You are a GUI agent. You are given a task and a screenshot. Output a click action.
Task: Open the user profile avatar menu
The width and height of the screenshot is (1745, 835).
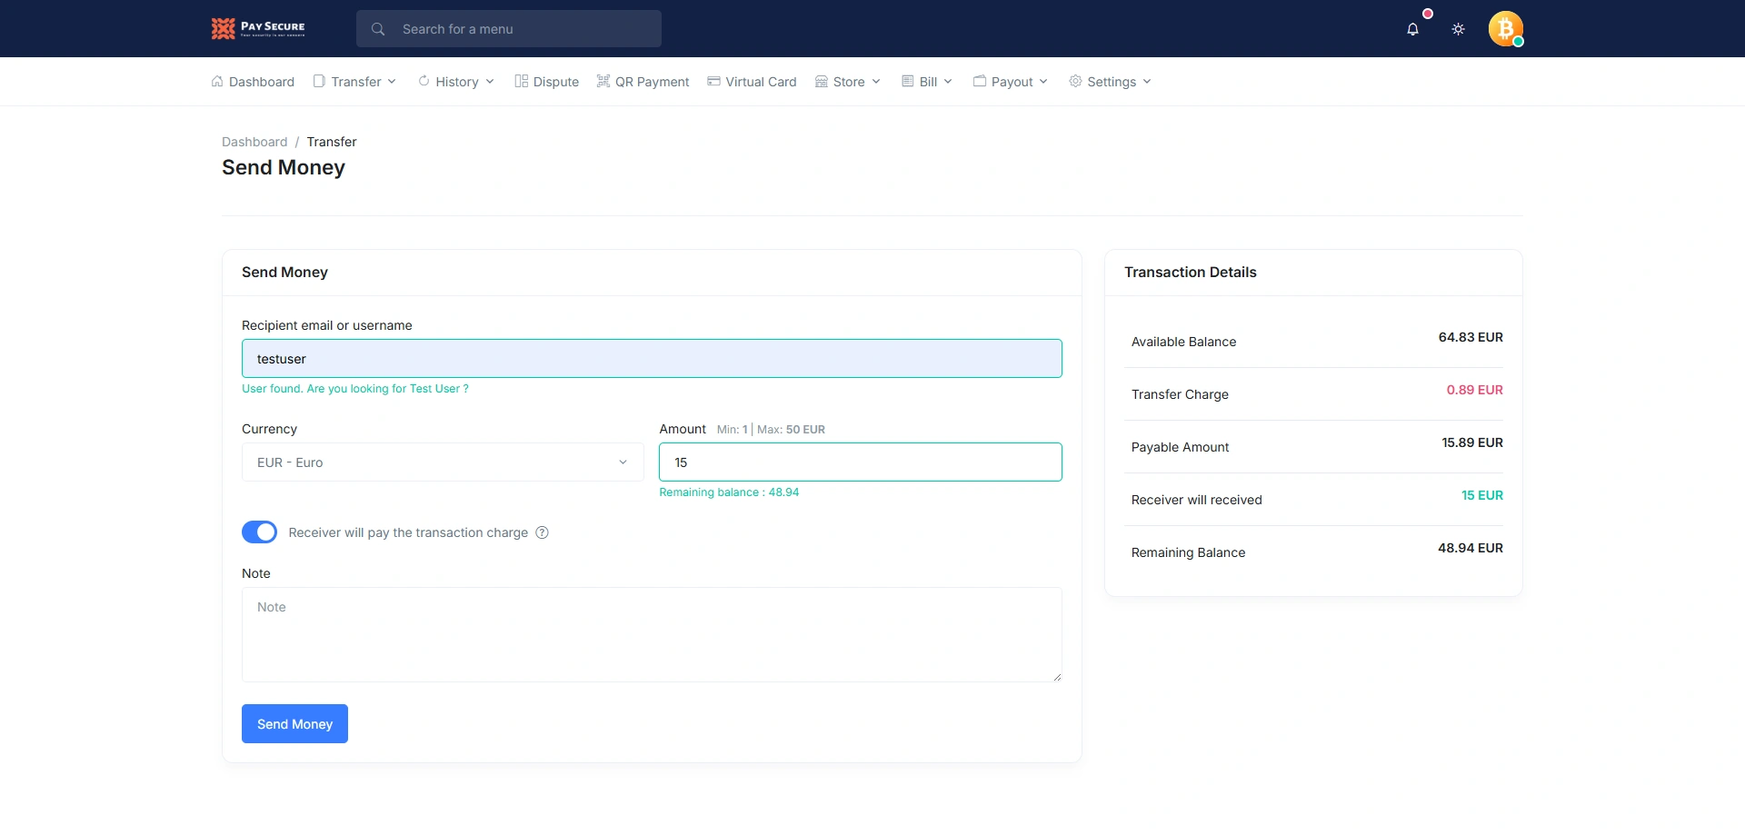click(x=1505, y=29)
